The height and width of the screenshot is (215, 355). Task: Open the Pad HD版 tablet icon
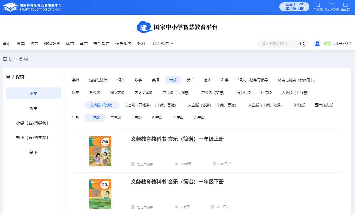click(332, 5)
